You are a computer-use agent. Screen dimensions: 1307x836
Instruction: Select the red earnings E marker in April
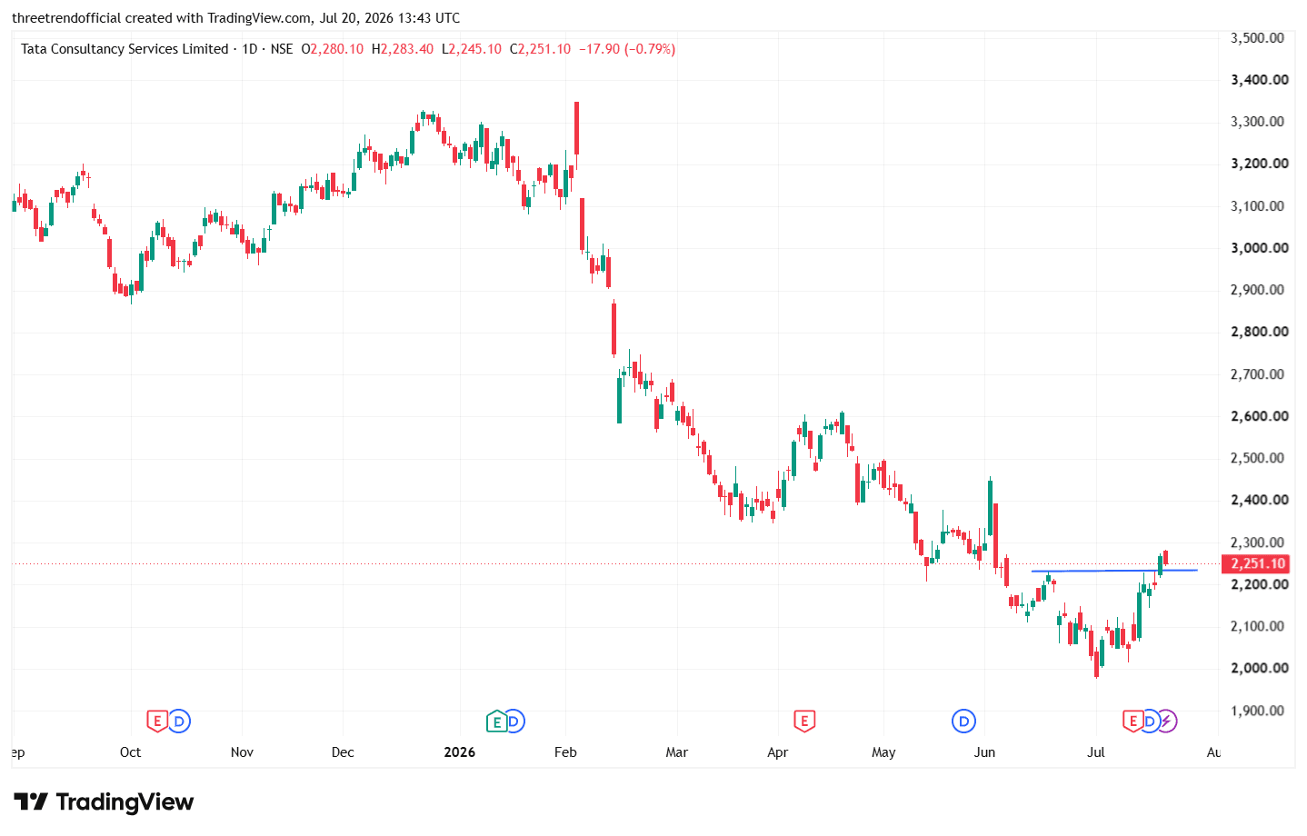coord(803,722)
